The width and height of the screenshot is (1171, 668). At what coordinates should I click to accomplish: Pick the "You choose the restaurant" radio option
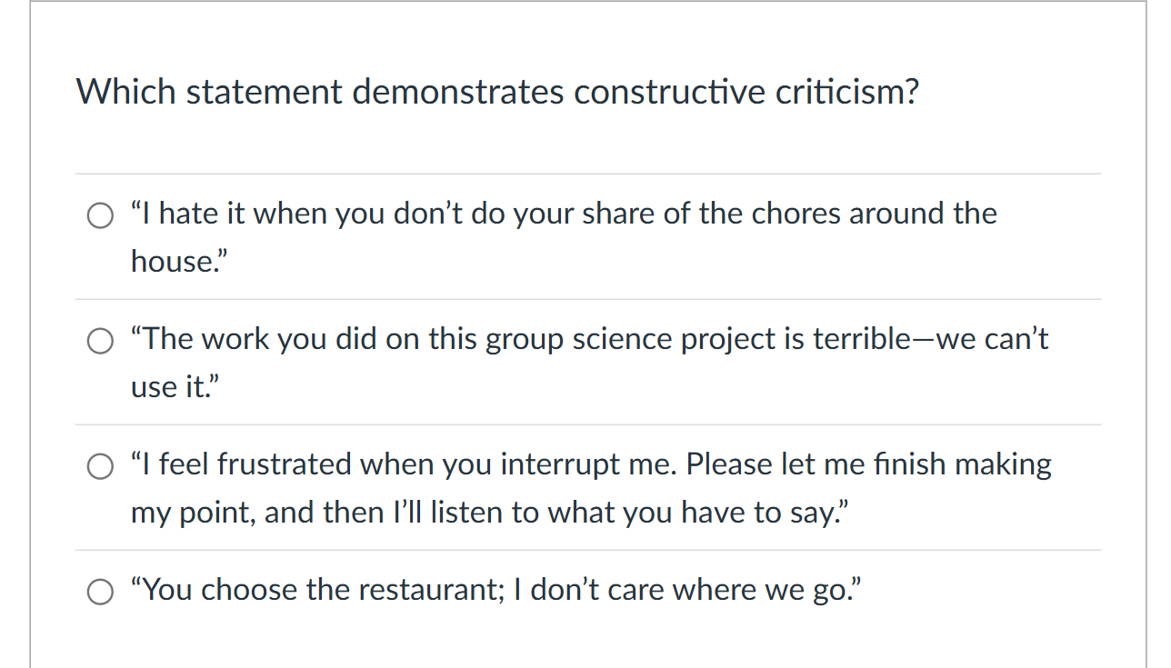99,592
